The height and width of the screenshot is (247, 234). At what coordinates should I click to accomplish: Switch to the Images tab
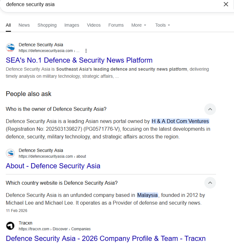pos(72,25)
